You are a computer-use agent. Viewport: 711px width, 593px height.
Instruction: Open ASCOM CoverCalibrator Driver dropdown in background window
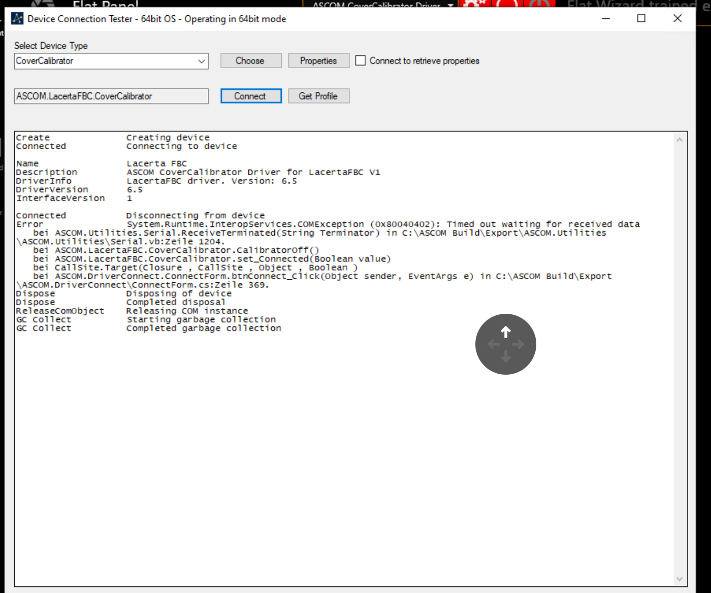pyautogui.click(x=450, y=5)
